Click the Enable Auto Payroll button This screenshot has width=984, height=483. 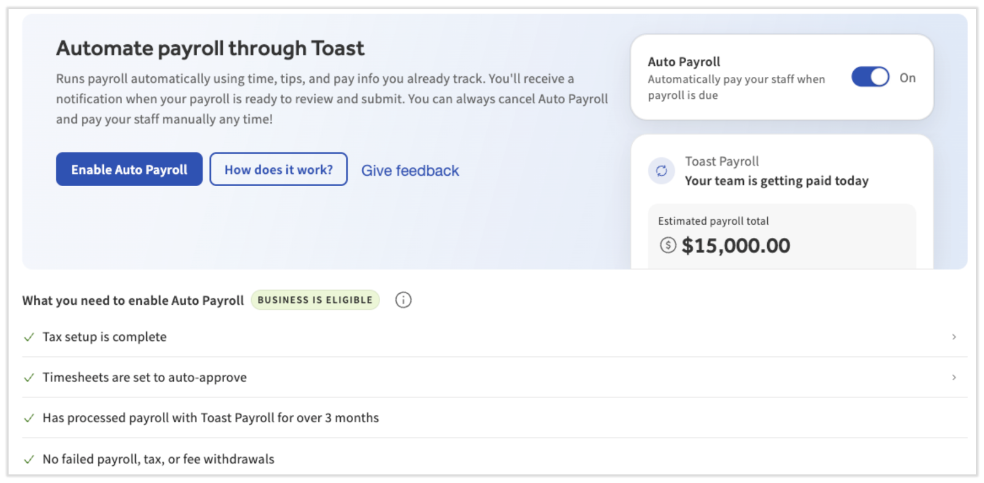tap(129, 170)
